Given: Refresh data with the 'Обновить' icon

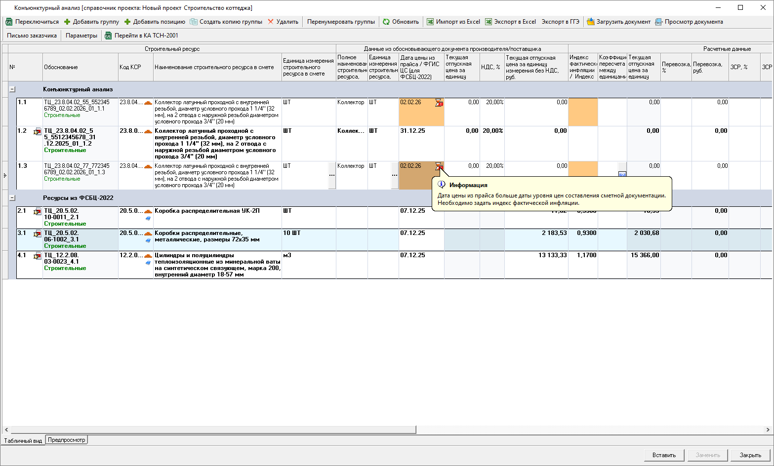Looking at the screenshot, I should point(386,22).
